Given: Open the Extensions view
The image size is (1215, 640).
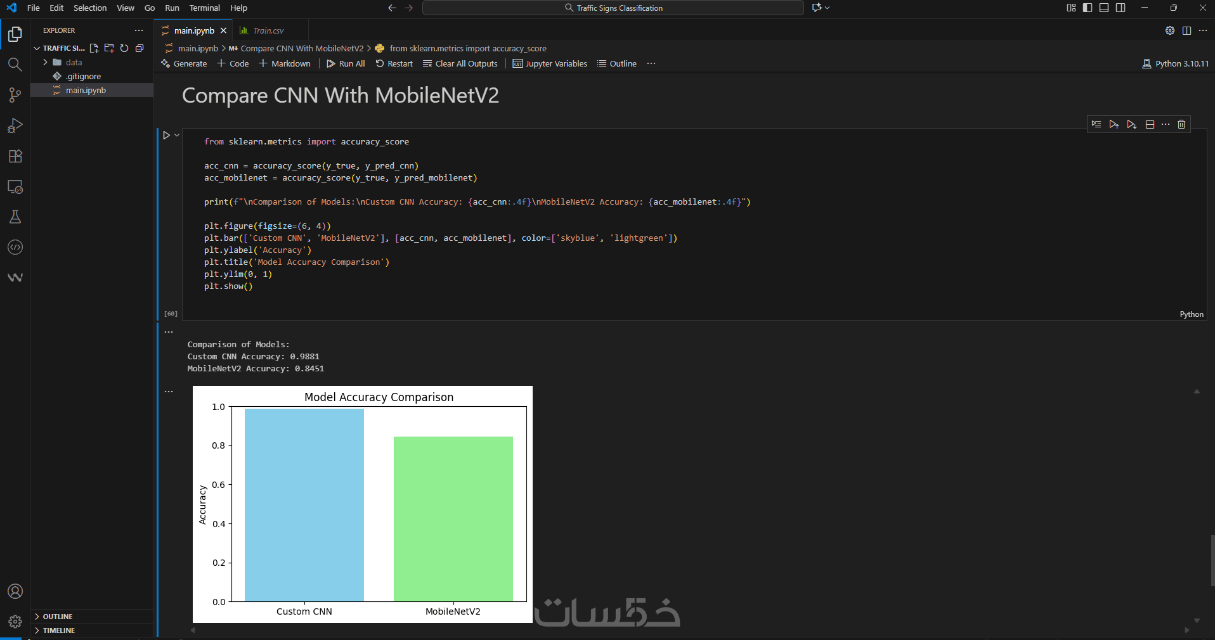Looking at the screenshot, I should point(15,156).
